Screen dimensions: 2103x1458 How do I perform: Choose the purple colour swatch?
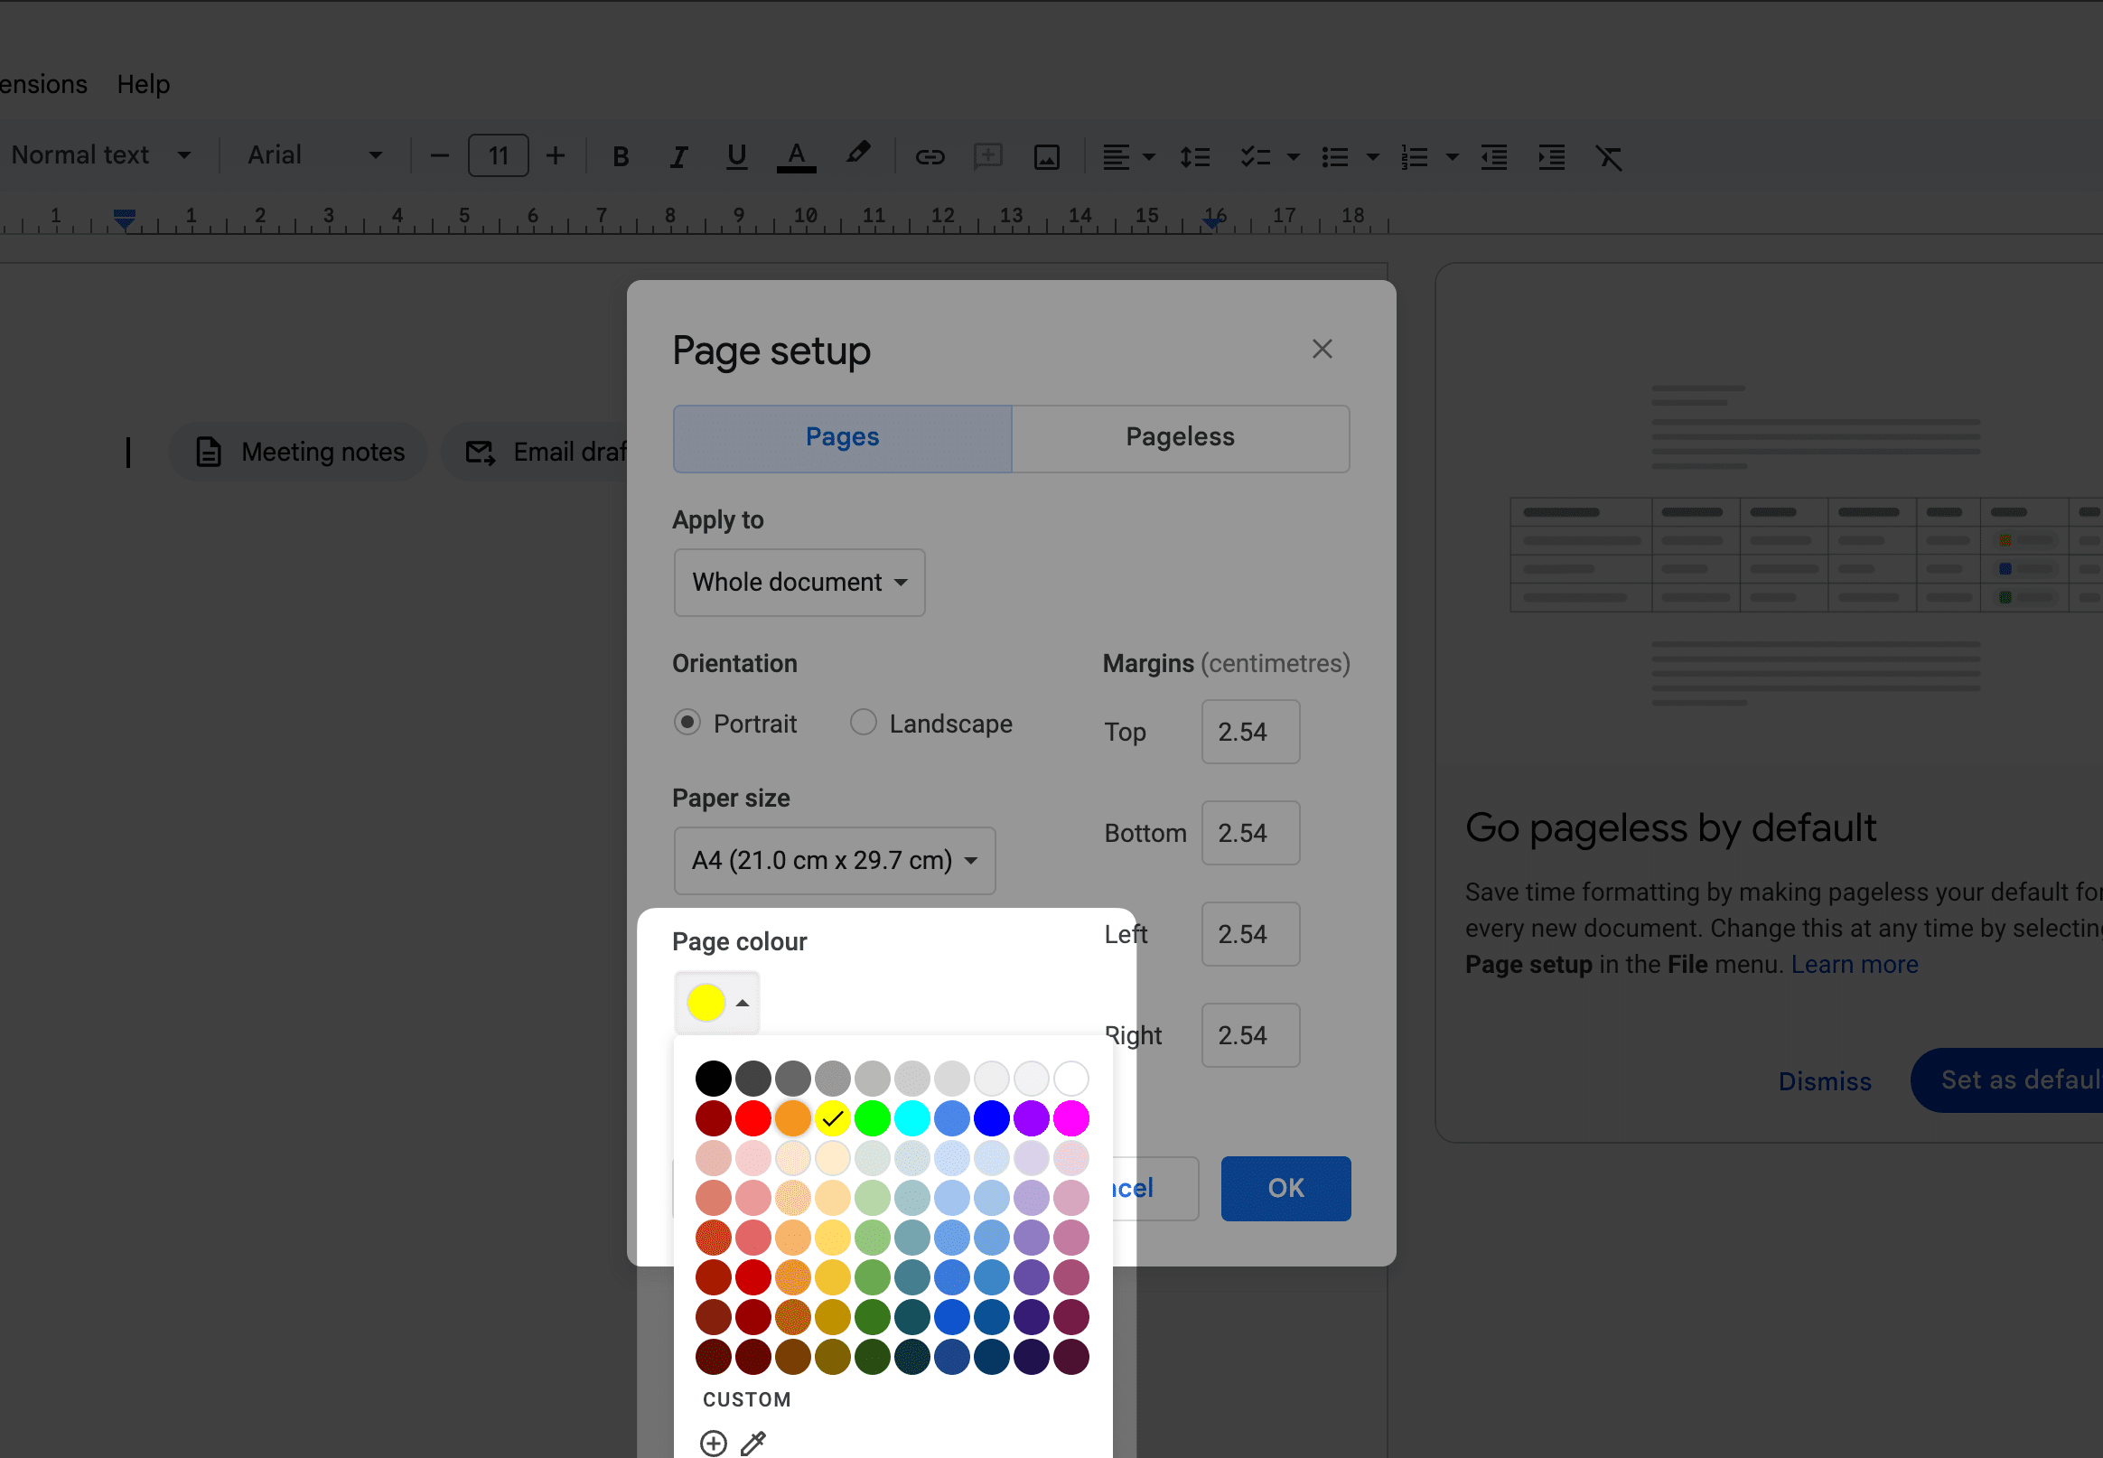click(1032, 1118)
